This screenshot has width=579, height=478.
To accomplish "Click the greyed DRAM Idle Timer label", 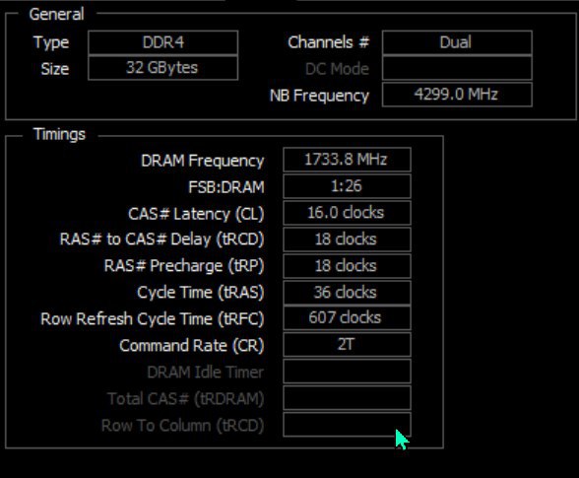I will point(206,373).
